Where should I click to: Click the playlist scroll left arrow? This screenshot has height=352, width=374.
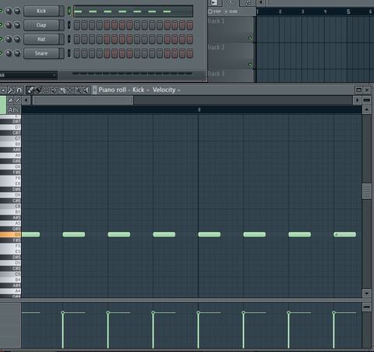[260, 3]
